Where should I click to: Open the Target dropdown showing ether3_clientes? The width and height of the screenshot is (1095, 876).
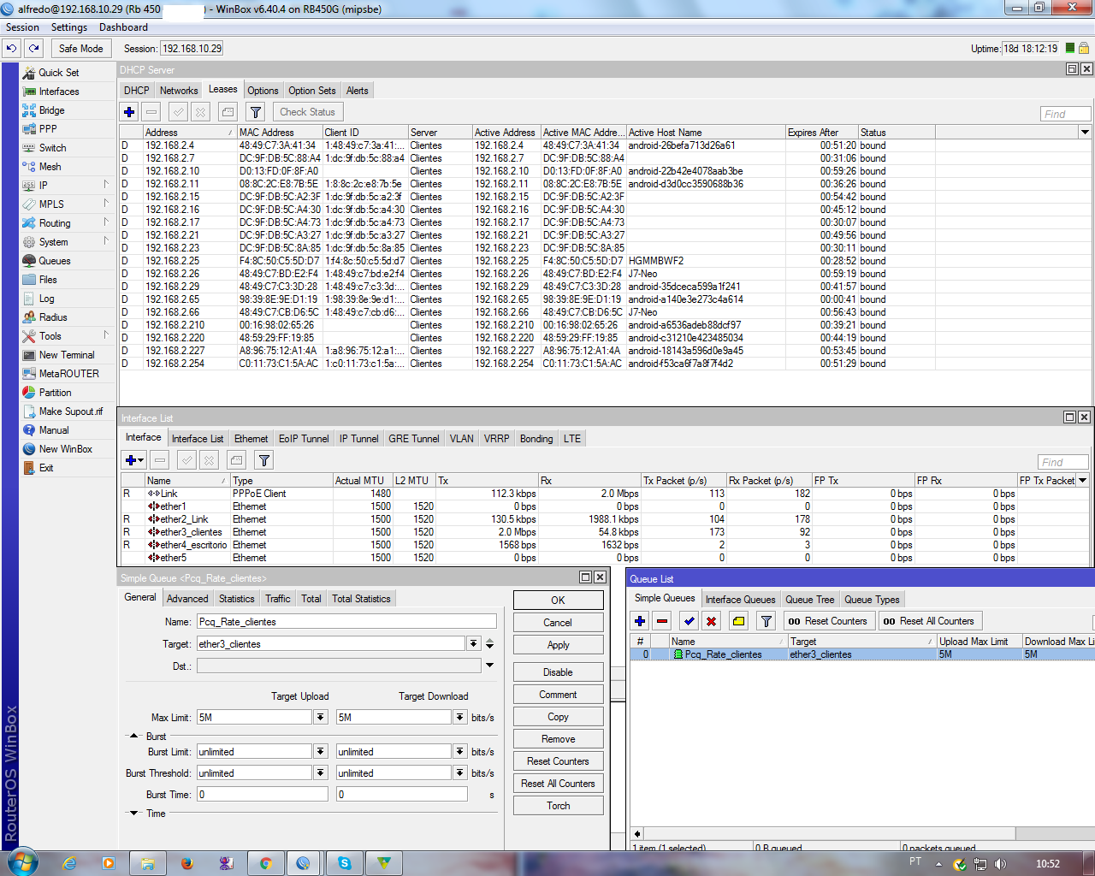(x=473, y=643)
